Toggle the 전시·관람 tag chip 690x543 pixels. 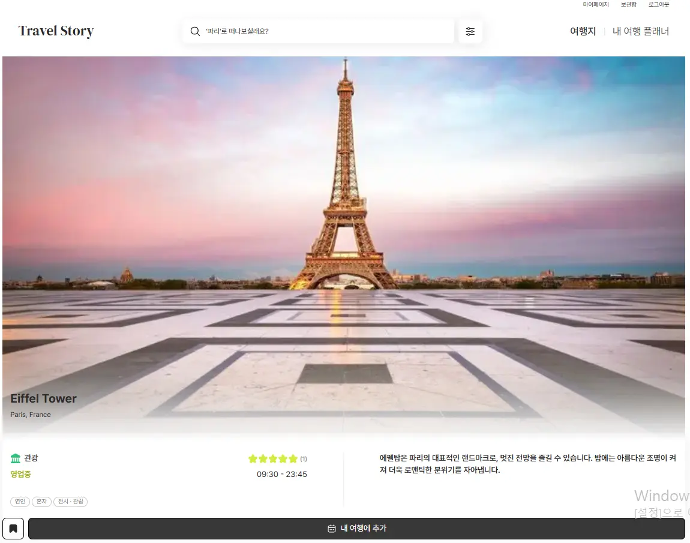tap(70, 502)
